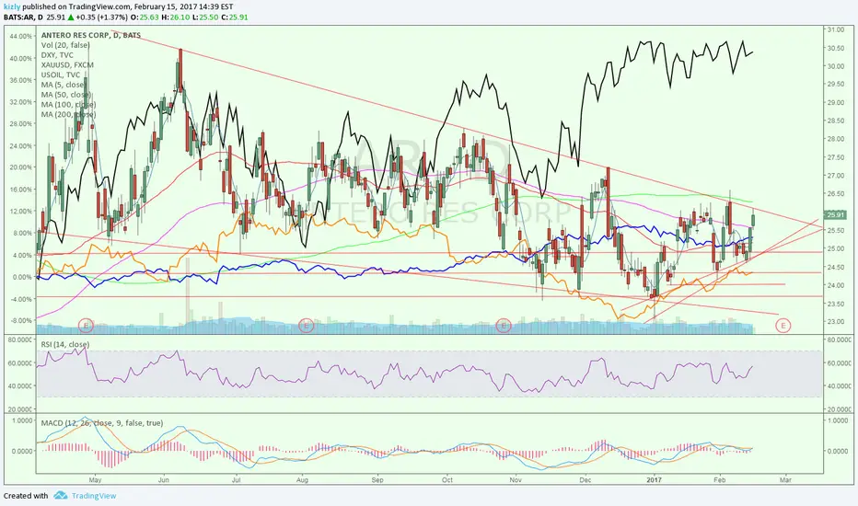Select the 'USOIL, TVC' comparison legend
The image size is (858, 506).
(x=60, y=75)
